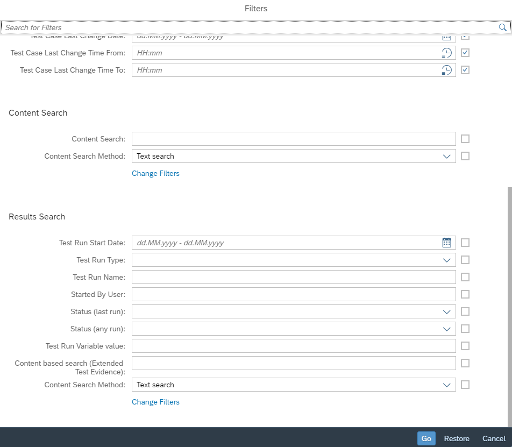
Task: Click Change Filters link under Results Search
Action: [155, 402]
